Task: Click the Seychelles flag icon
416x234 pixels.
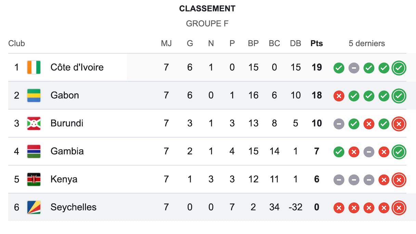Action: coord(34,207)
